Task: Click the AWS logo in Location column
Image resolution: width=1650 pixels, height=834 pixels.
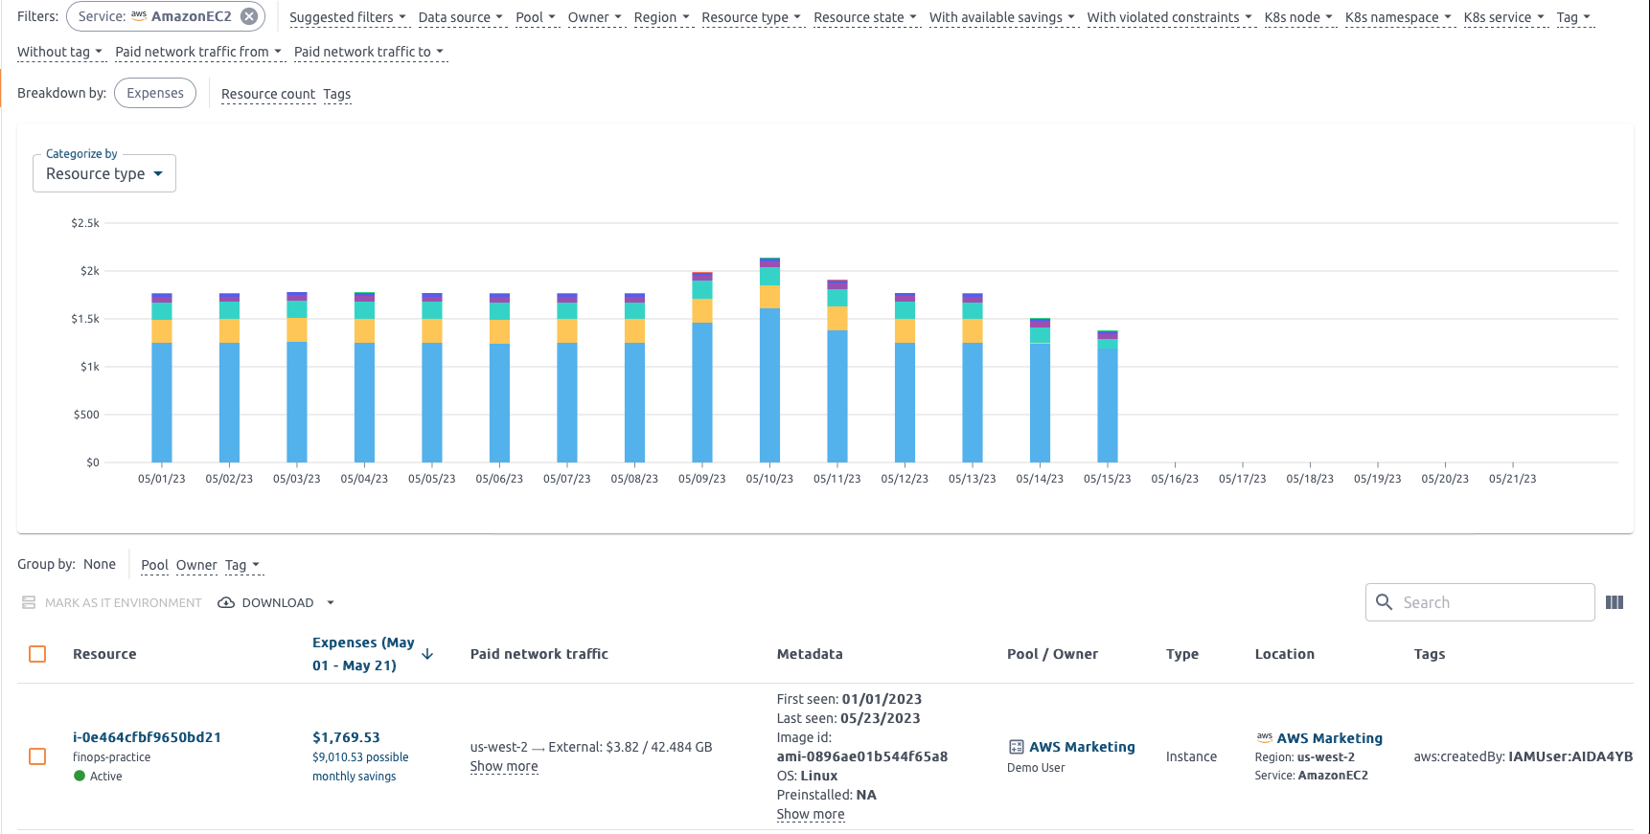Action: pyautogui.click(x=1264, y=737)
